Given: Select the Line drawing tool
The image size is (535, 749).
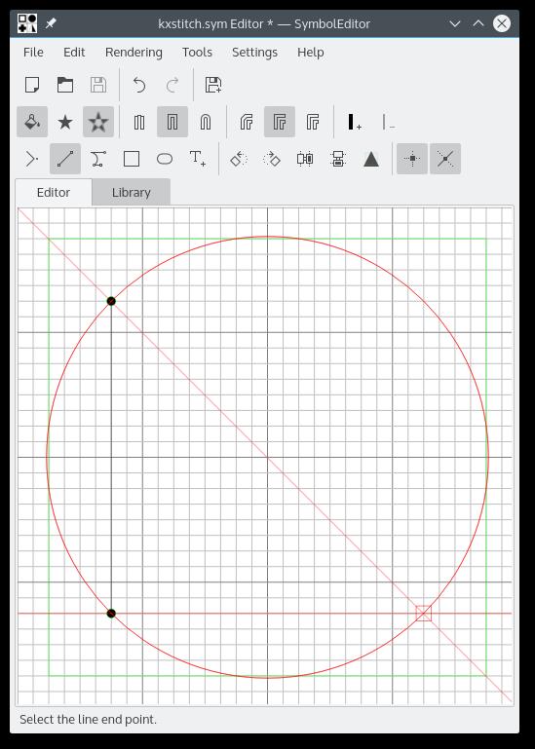Looking at the screenshot, I should tap(65, 159).
